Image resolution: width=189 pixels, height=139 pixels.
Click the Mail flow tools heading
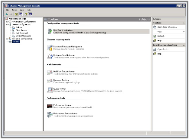pyautogui.click(x=54, y=65)
